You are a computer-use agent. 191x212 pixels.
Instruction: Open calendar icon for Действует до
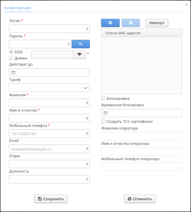(13, 72)
